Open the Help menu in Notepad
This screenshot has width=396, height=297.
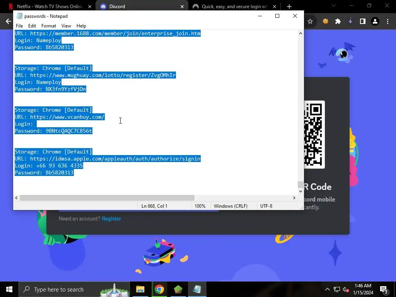pos(81,26)
